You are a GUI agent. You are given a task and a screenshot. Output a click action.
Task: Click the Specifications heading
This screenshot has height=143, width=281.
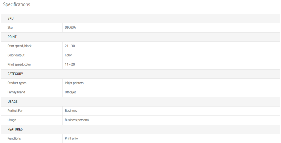[16, 4]
